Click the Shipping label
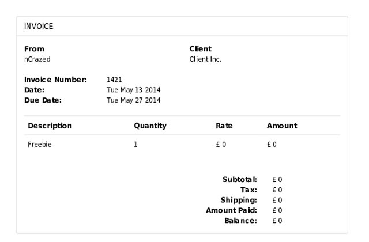Screen dimensions: 369x242 (x=238, y=200)
